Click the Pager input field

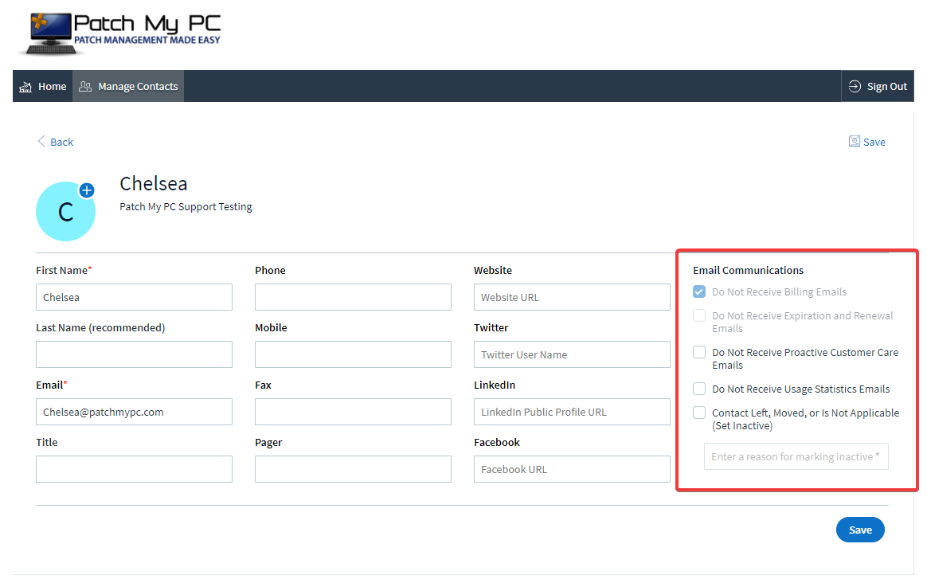(x=353, y=469)
